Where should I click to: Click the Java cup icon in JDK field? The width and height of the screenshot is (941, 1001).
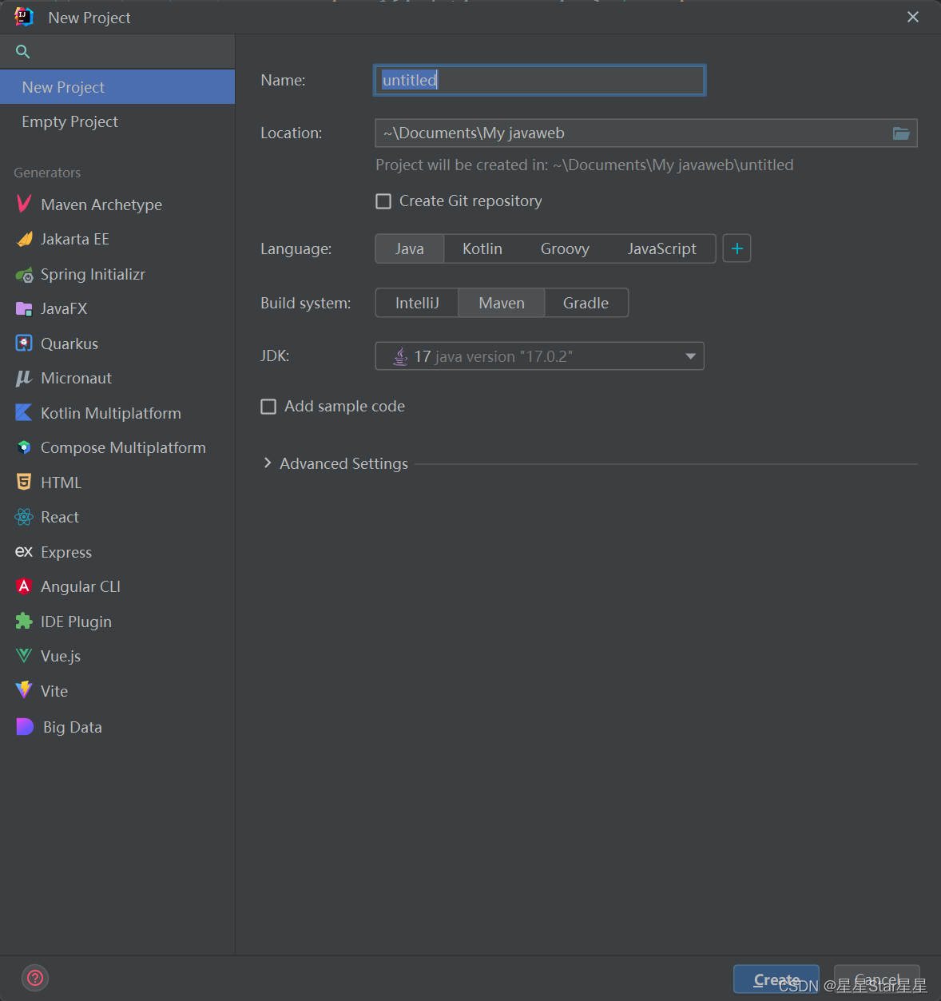(400, 356)
